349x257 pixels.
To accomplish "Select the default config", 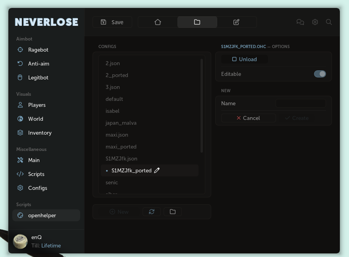I will pos(150,99).
